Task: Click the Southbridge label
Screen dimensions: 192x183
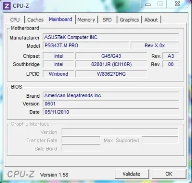Action: [x=26, y=64]
